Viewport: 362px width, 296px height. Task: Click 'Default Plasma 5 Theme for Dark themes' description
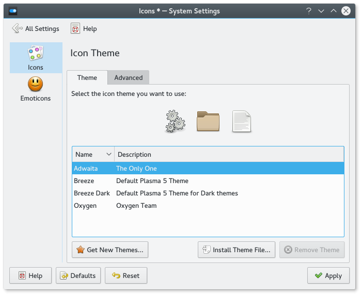177,193
